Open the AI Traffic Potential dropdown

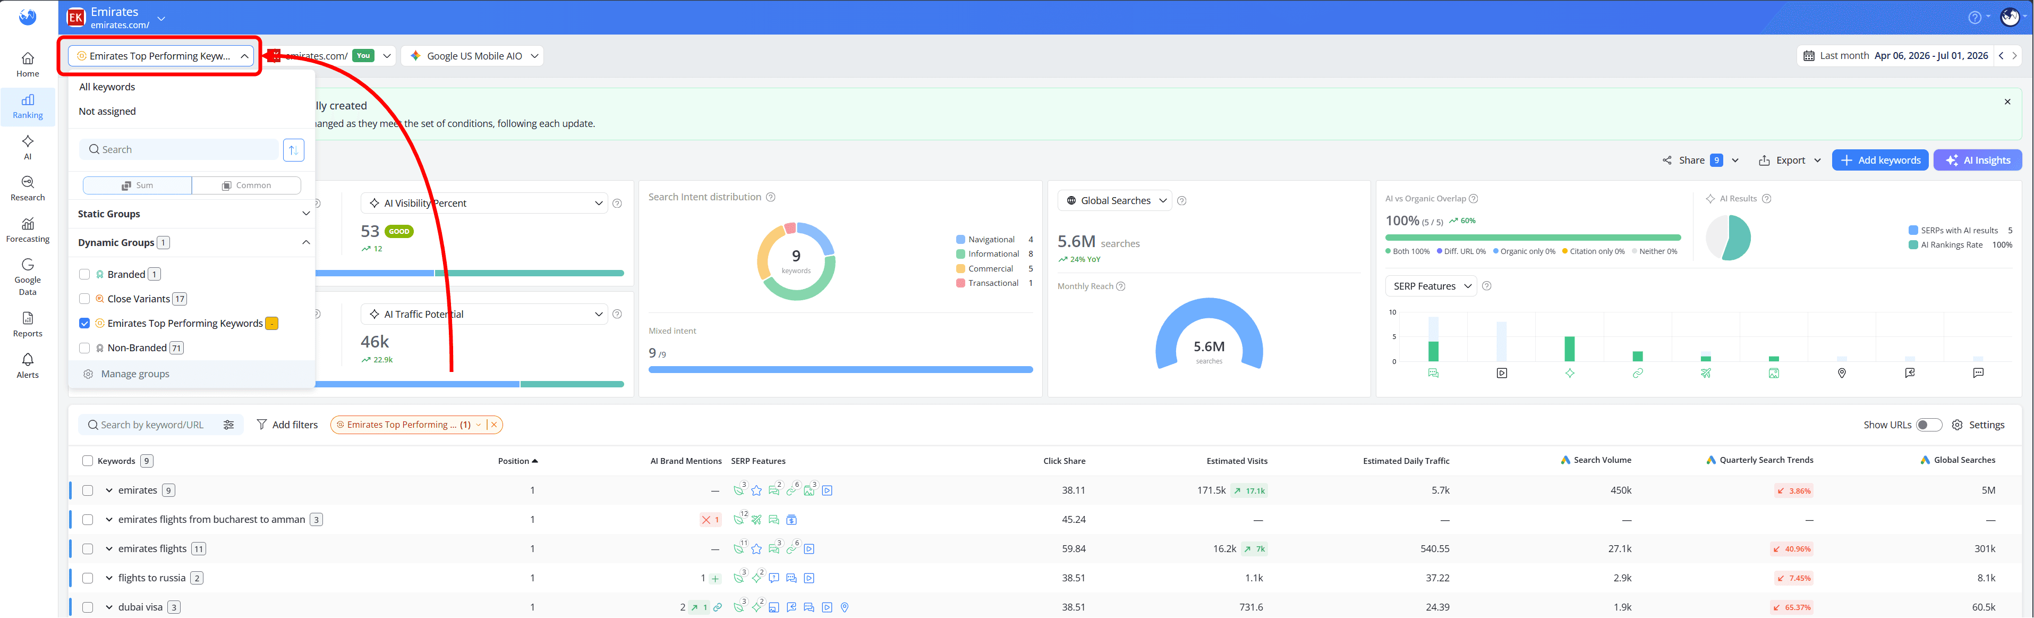pyautogui.click(x=484, y=315)
